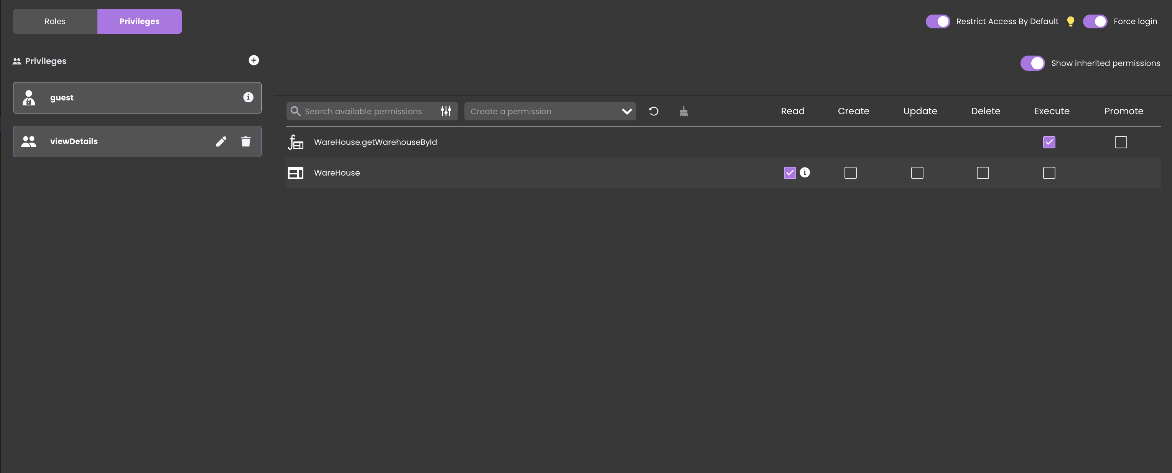Check Promote for WareHouse.getWarehouseById
The image size is (1172, 473).
click(x=1121, y=142)
